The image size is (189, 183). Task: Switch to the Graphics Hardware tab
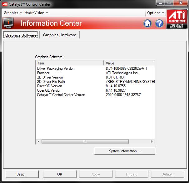tap(60, 35)
